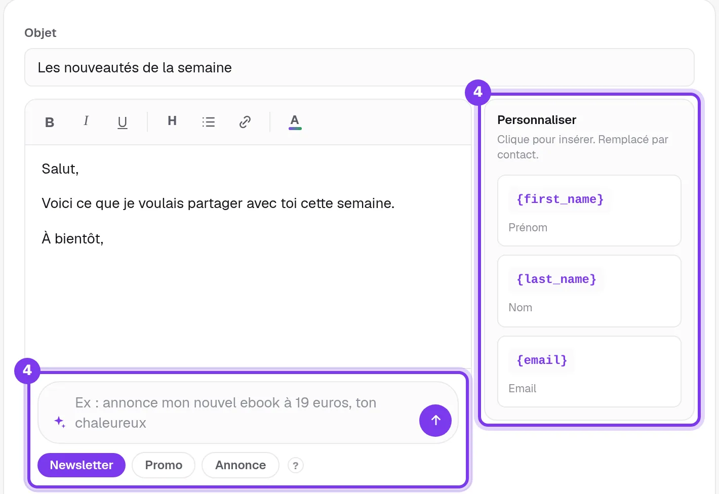Insert a hyperlink
This screenshot has height=494, width=719.
pyautogui.click(x=245, y=122)
